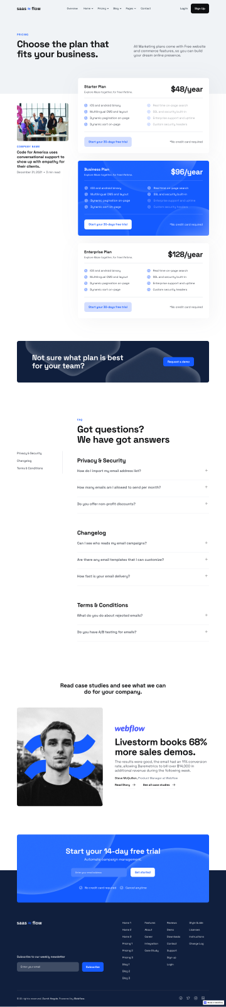Start Business Plan 30-days free trial
The width and height of the screenshot is (226, 1007).
(x=108, y=224)
